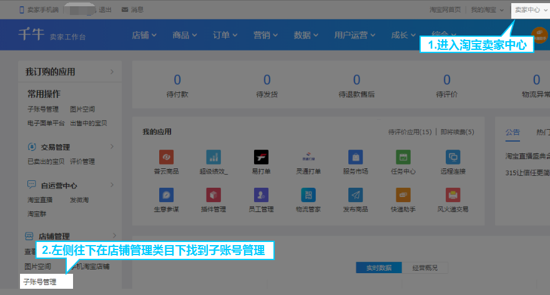Expand the 数据 navigation menu
Image resolution: width=550 pixels, height=295 pixels.
point(306,35)
